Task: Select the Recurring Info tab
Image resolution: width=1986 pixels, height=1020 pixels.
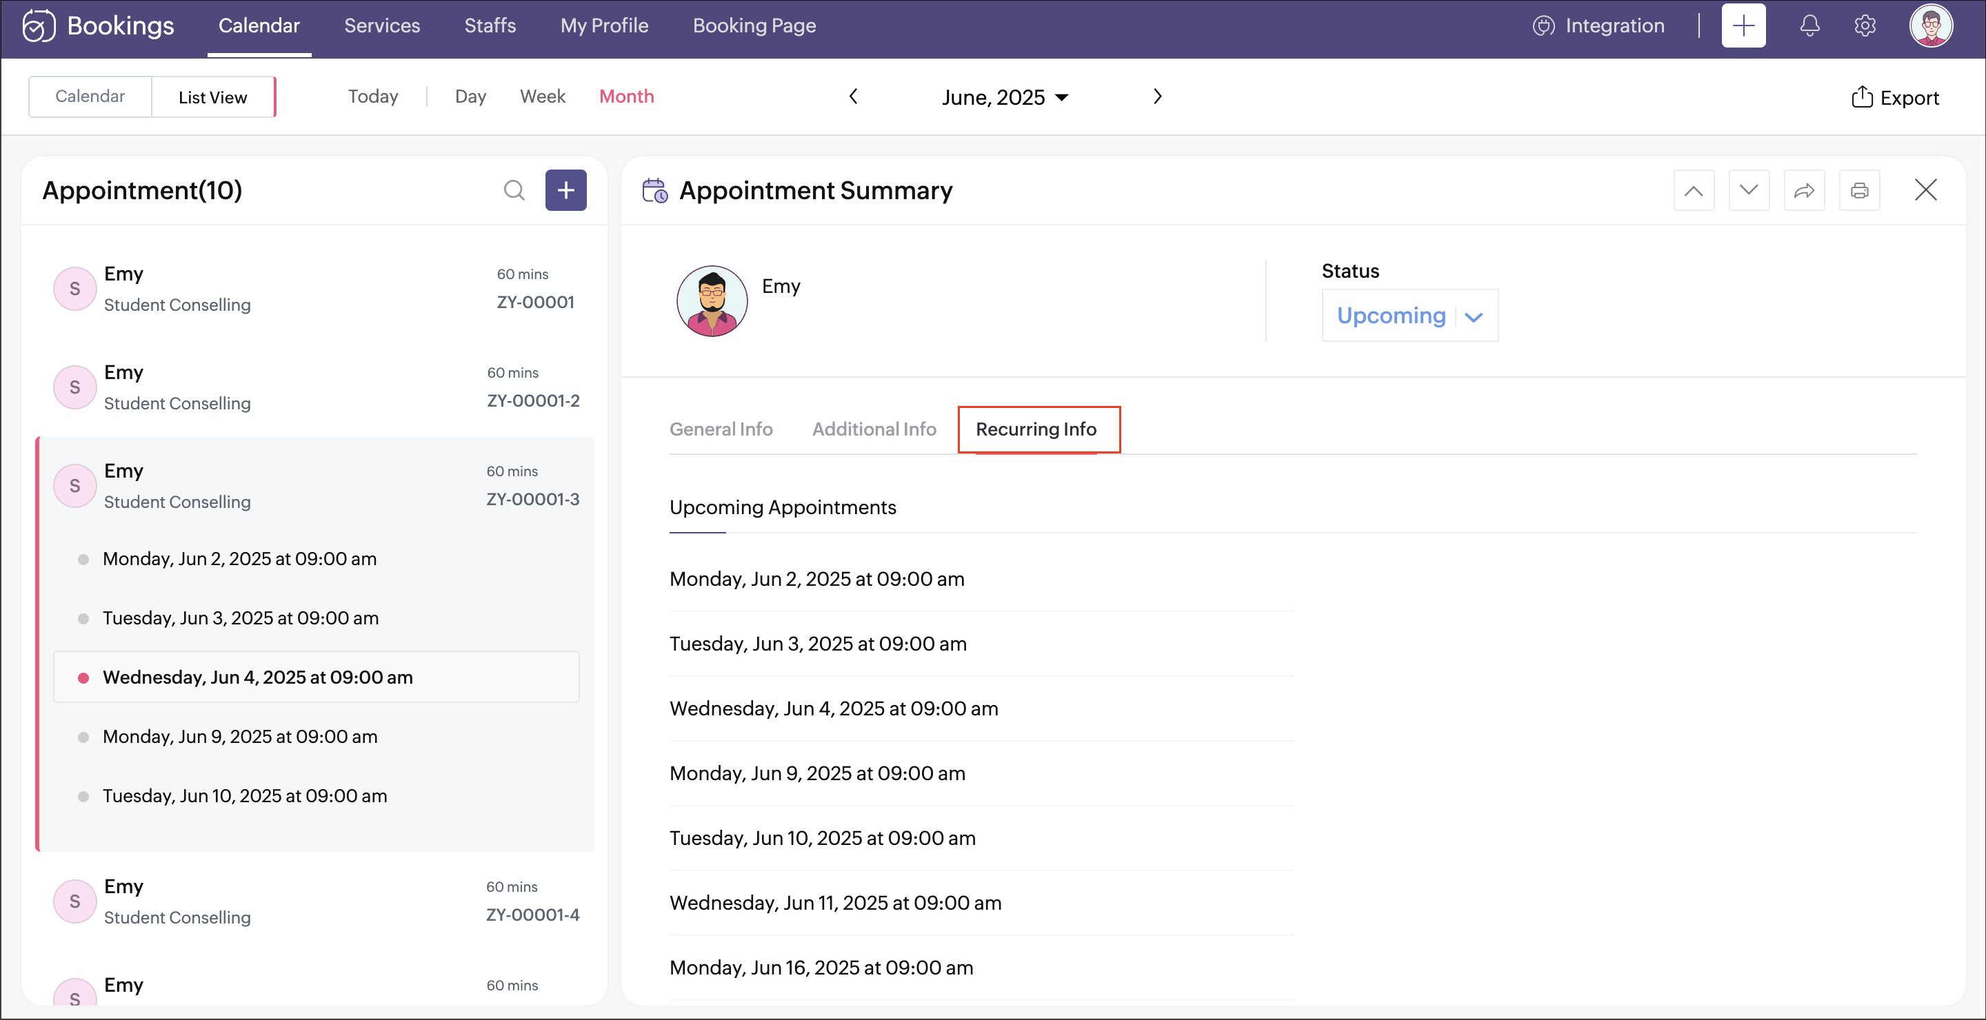Action: 1036,429
